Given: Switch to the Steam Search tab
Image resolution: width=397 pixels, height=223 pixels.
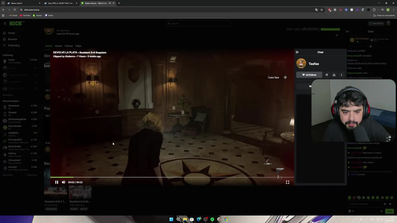Looking at the screenshot, I should (24, 3).
